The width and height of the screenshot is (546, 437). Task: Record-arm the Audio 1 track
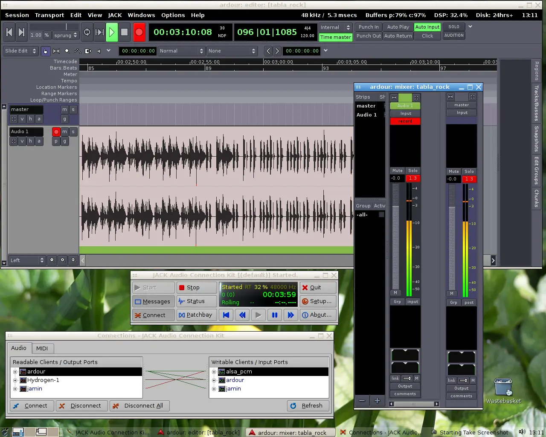point(55,132)
